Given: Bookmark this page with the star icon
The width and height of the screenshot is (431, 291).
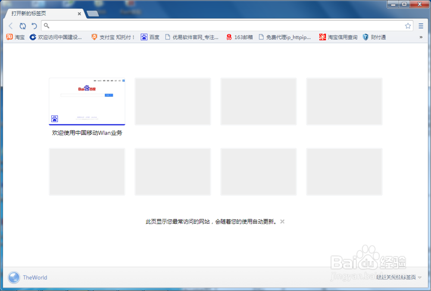Looking at the screenshot, I should coord(408,26).
